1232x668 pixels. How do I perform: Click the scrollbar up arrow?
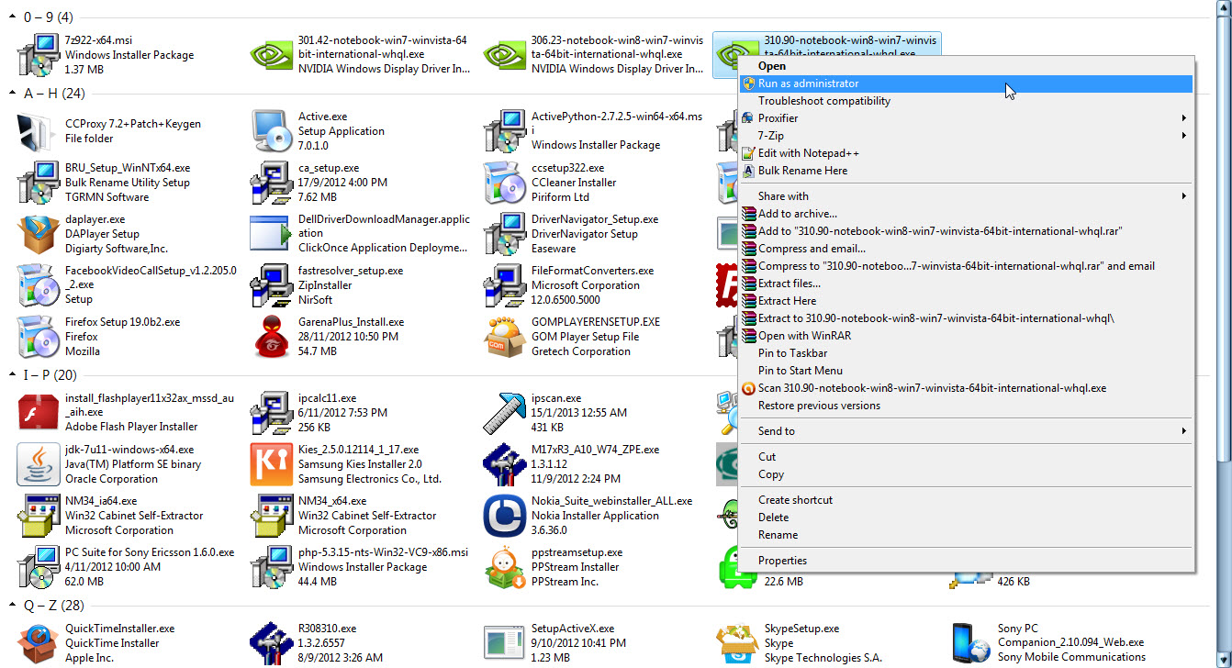point(1223,7)
